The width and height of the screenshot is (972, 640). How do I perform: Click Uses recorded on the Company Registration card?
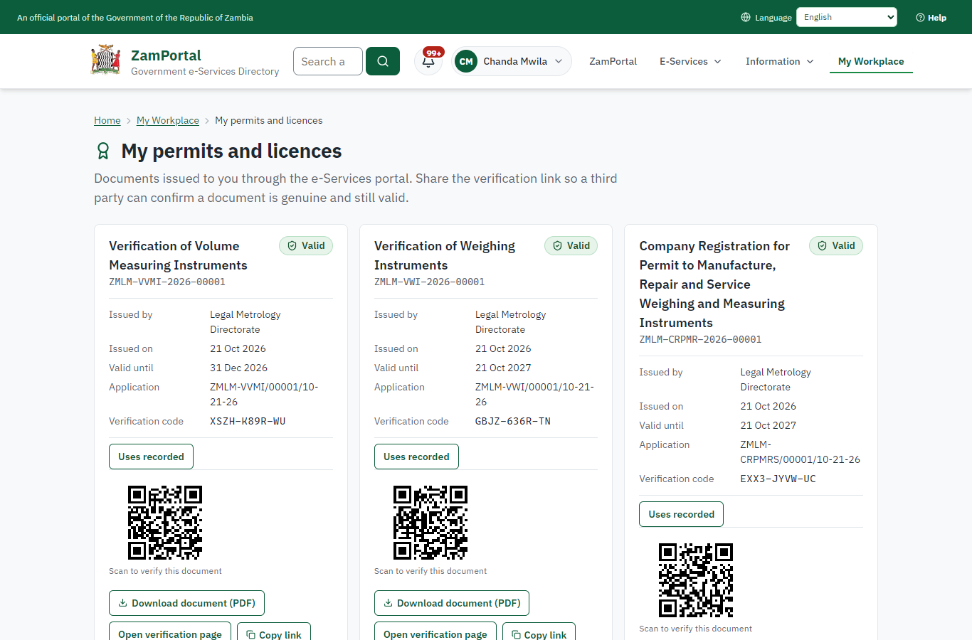tap(681, 514)
